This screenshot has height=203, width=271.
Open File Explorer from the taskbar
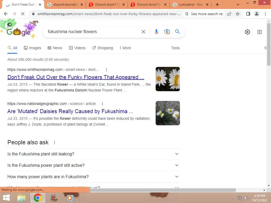click(x=21, y=198)
